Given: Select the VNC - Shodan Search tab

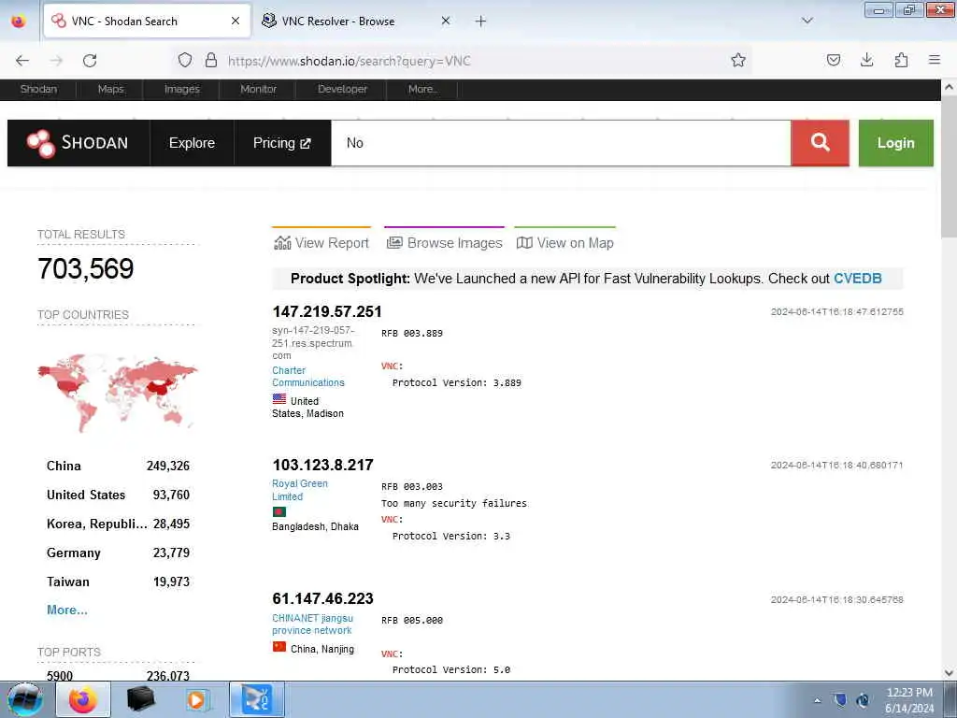Looking at the screenshot, I should (x=147, y=22).
